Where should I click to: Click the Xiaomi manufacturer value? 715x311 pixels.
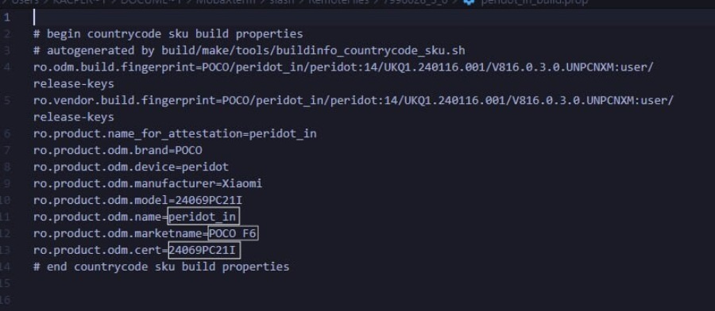pyautogui.click(x=242, y=183)
